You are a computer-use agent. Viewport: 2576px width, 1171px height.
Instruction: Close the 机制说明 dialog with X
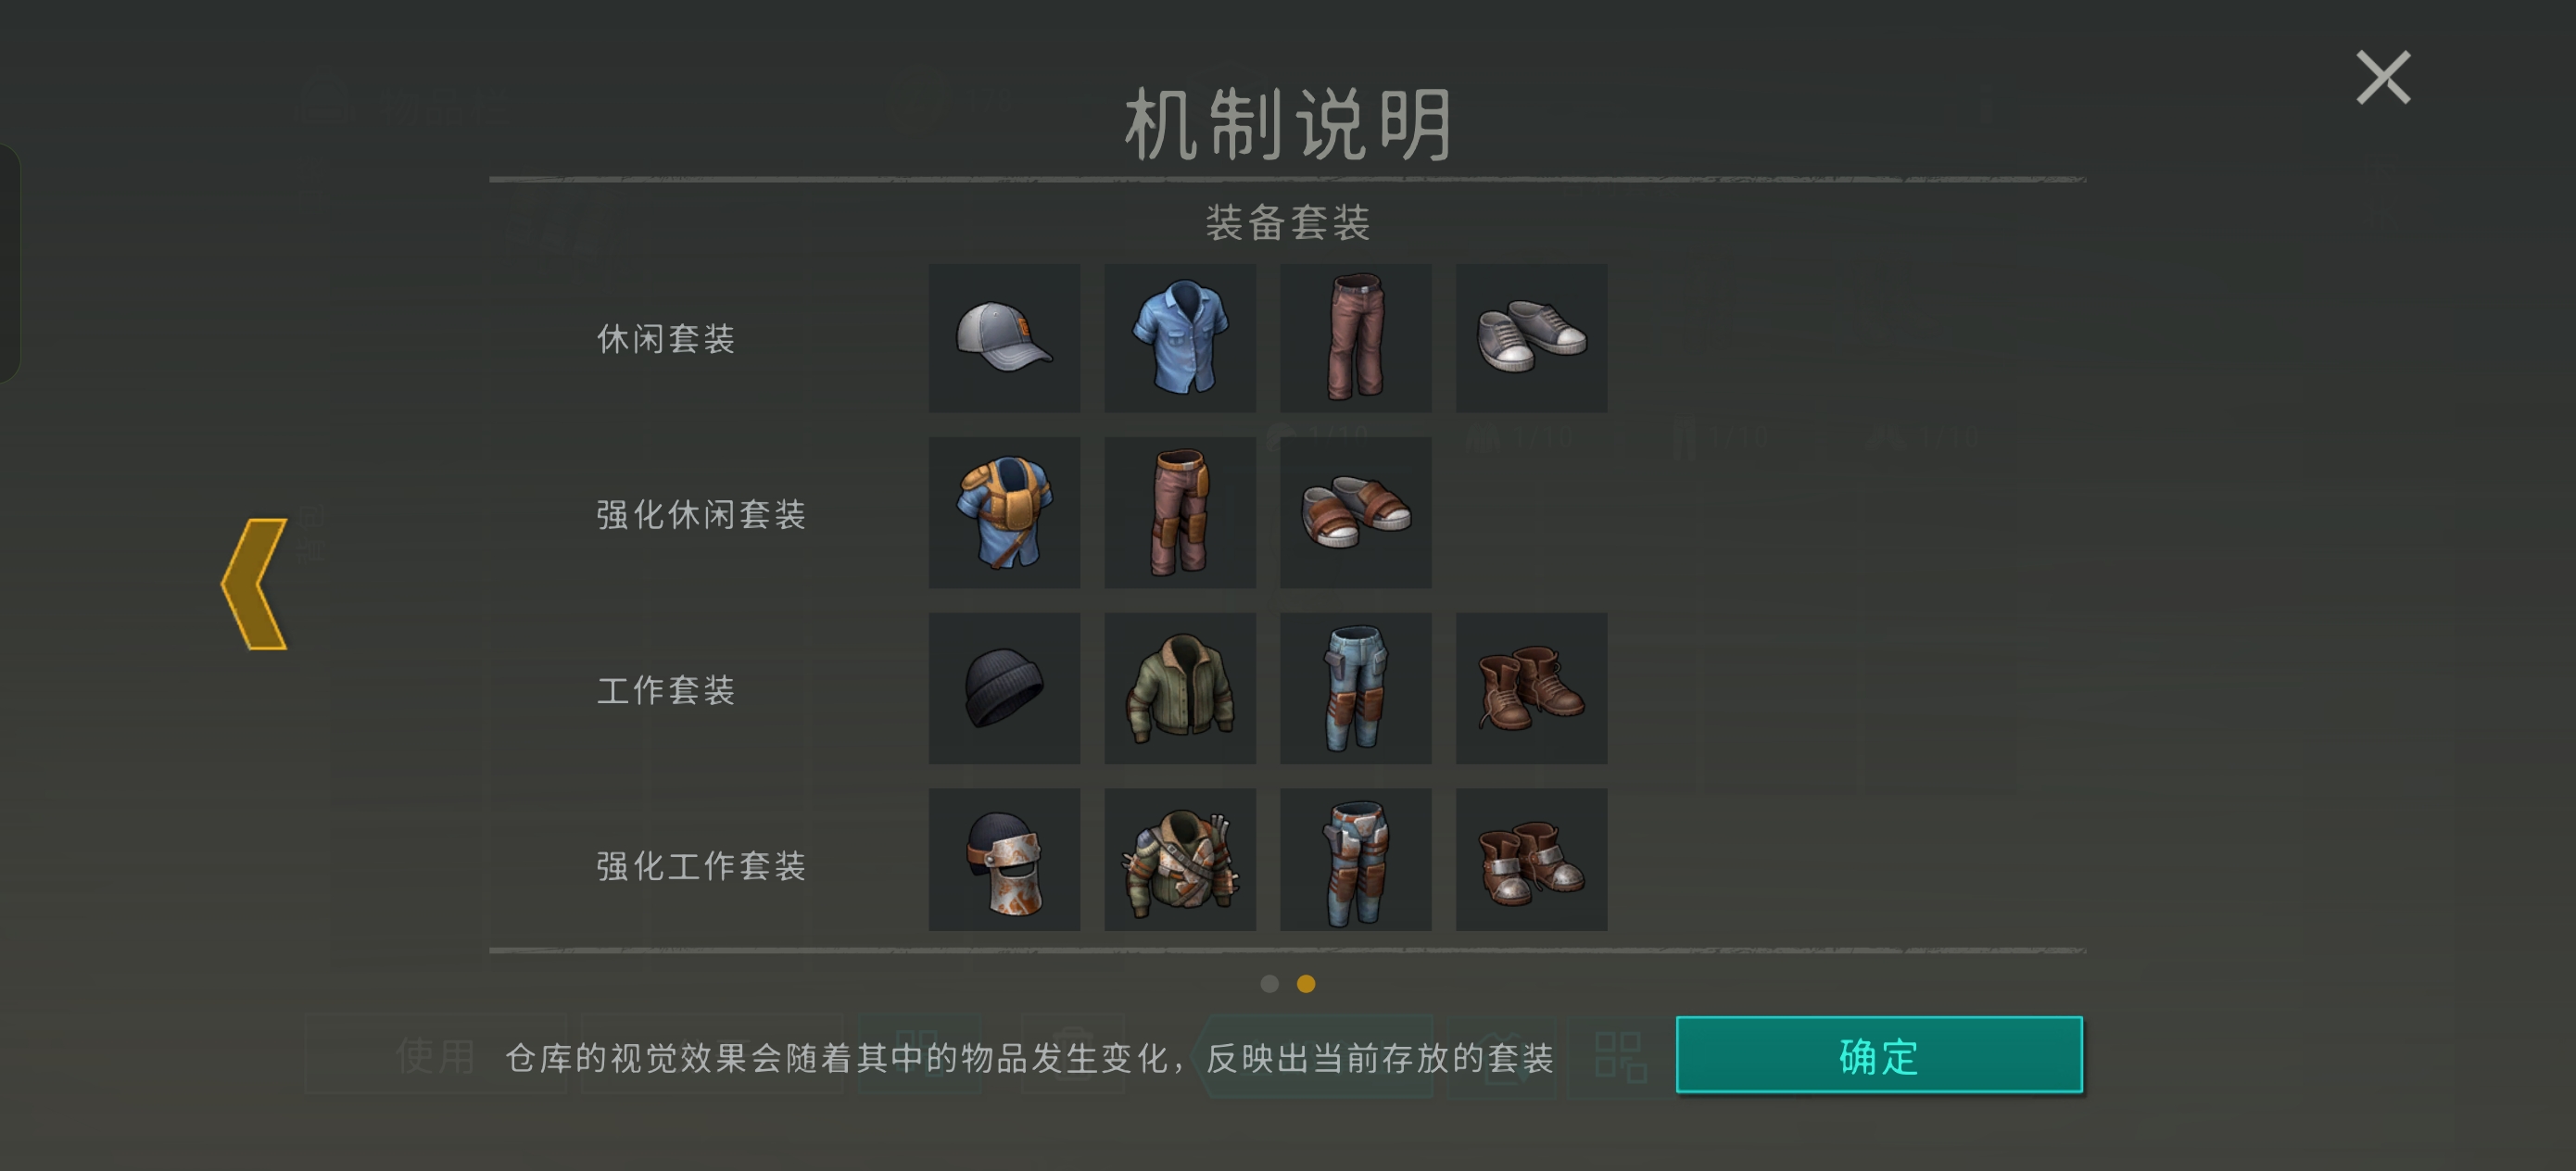(x=2384, y=78)
